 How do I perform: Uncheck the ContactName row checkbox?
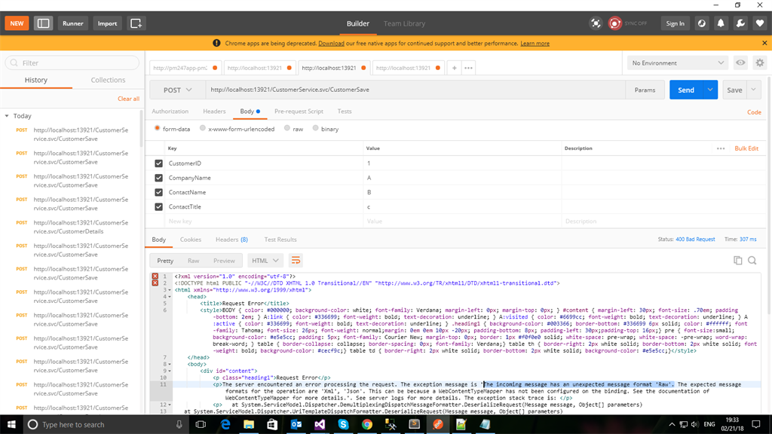158,192
